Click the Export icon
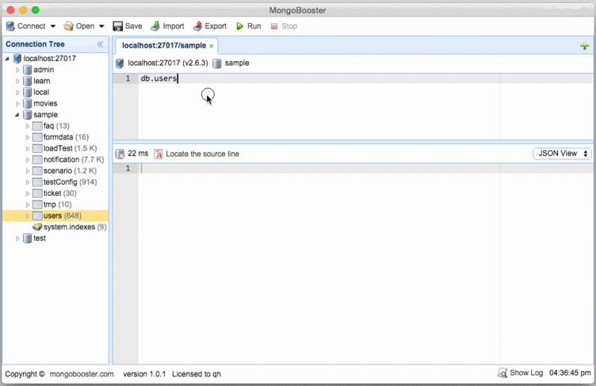 click(x=197, y=26)
